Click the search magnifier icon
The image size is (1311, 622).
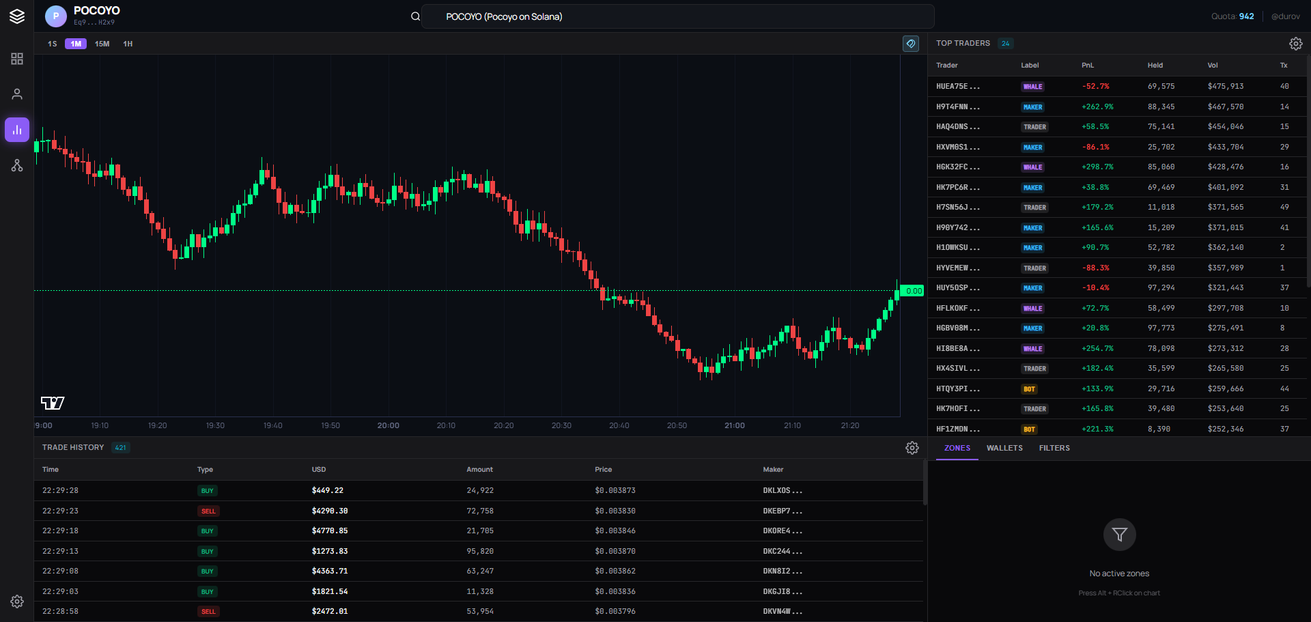(415, 16)
